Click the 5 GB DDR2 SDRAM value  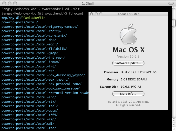[x=134, y=79]
